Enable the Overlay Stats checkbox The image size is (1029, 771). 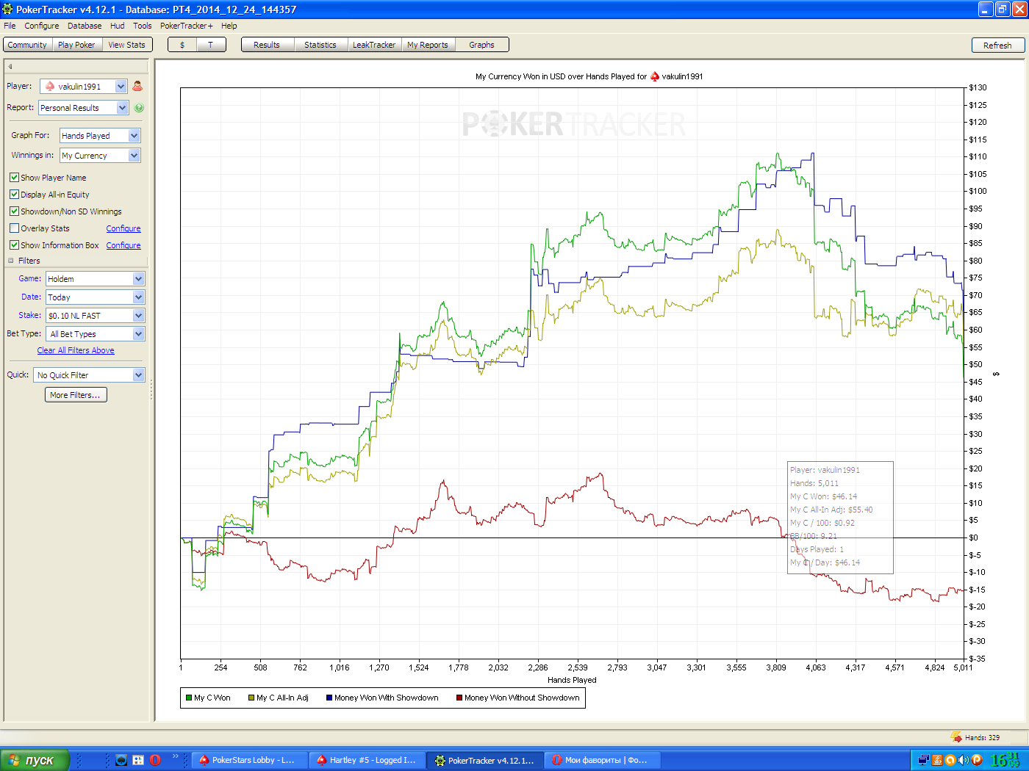click(x=14, y=228)
